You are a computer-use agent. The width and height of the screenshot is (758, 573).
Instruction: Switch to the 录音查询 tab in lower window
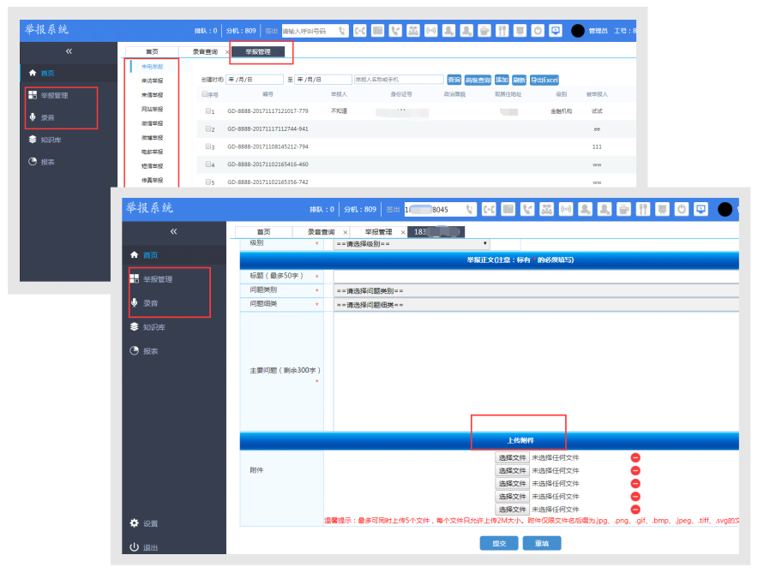(x=321, y=232)
